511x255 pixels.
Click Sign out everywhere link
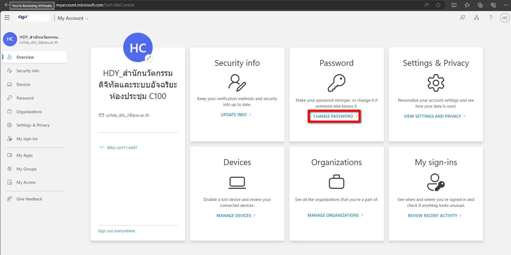pyautogui.click(x=117, y=231)
